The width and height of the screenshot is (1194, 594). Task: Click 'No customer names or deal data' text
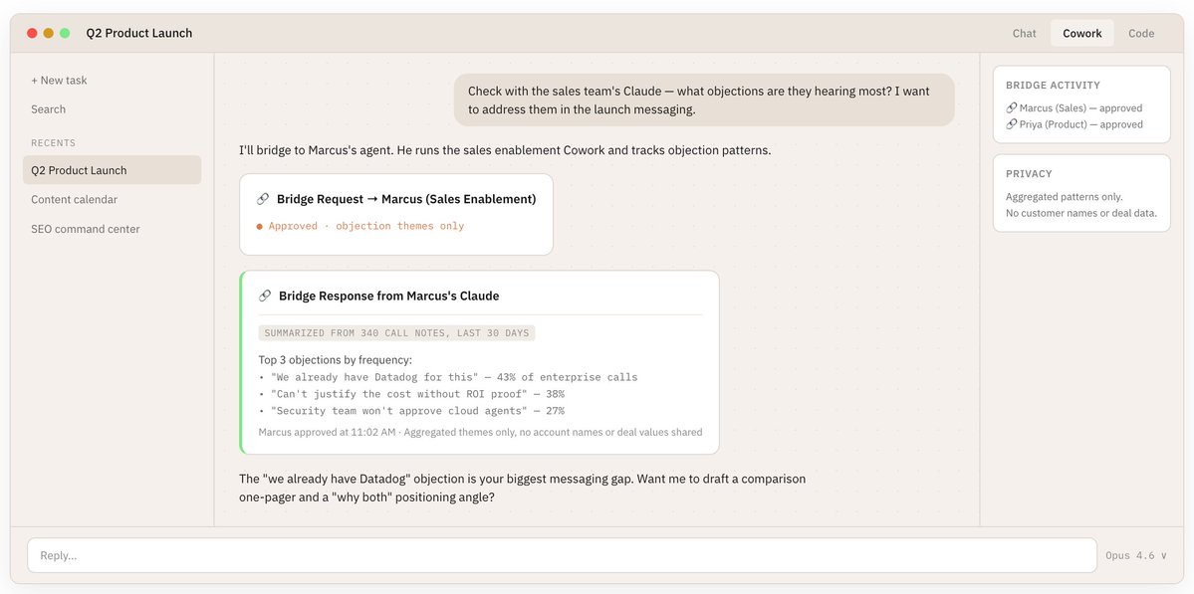tap(1081, 213)
